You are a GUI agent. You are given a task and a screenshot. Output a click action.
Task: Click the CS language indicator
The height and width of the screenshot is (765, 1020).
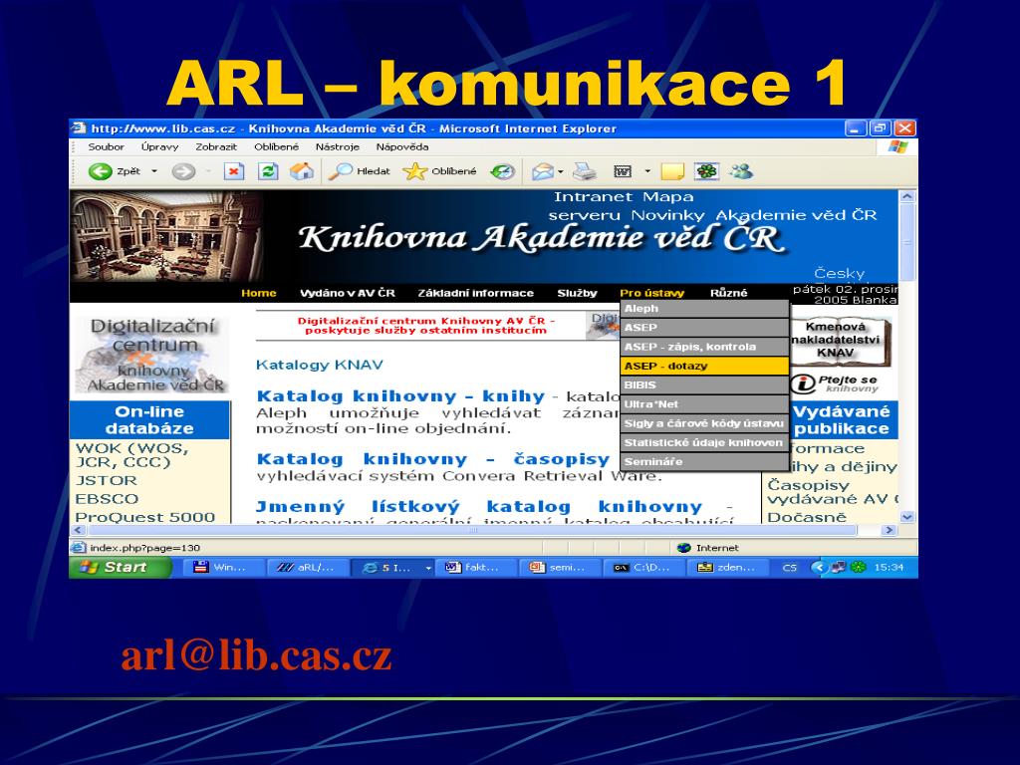[789, 567]
